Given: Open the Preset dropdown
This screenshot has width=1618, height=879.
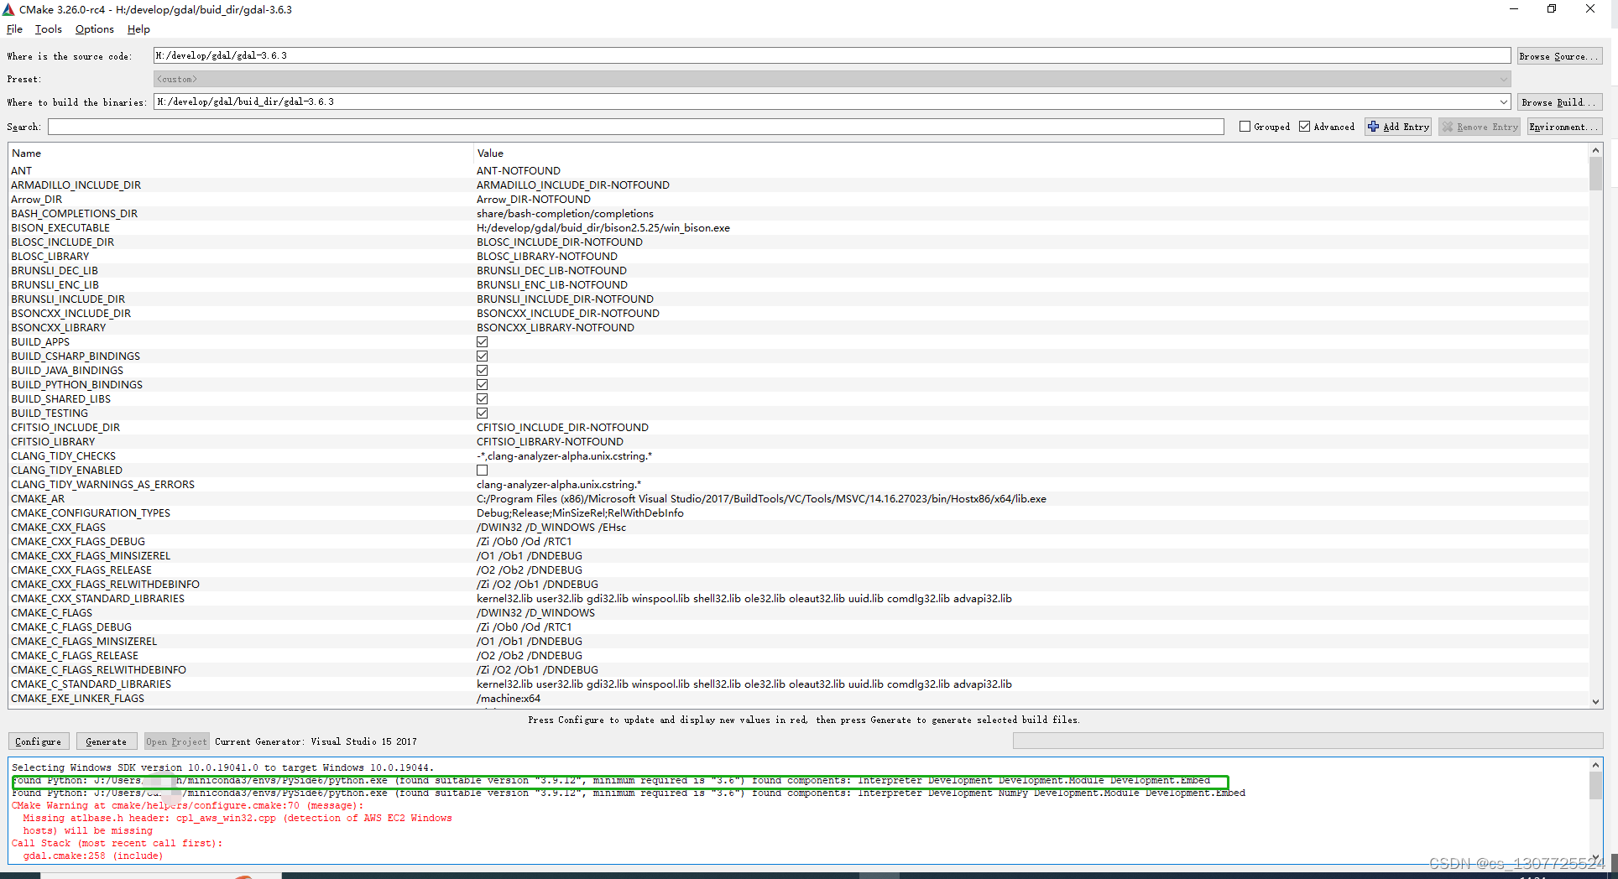Looking at the screenshot, I should click(x=832, y=79).
